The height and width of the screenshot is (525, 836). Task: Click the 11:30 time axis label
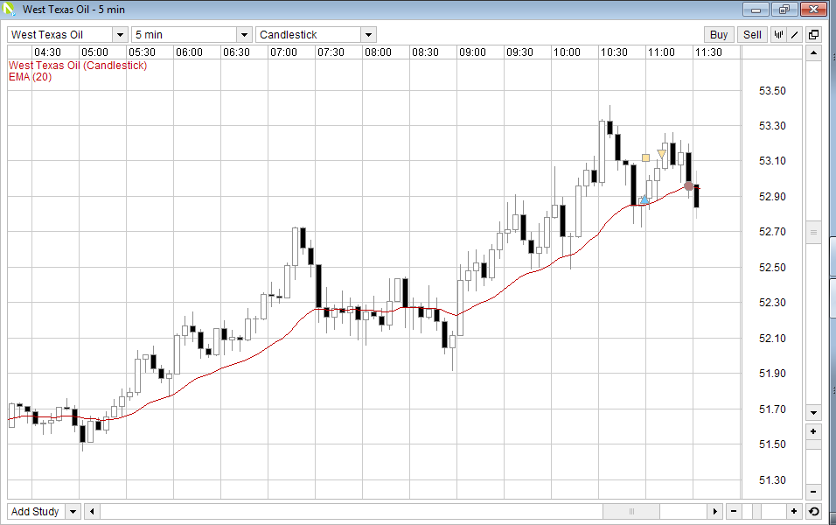(x=708, y=52)
